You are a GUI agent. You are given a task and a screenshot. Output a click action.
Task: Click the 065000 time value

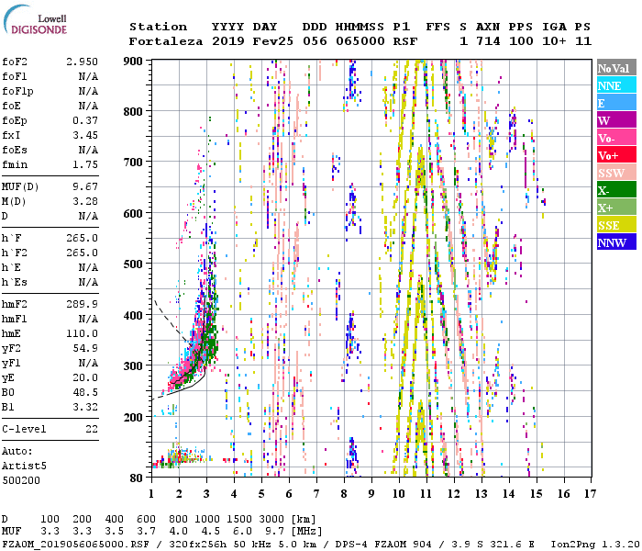point(360,41)
